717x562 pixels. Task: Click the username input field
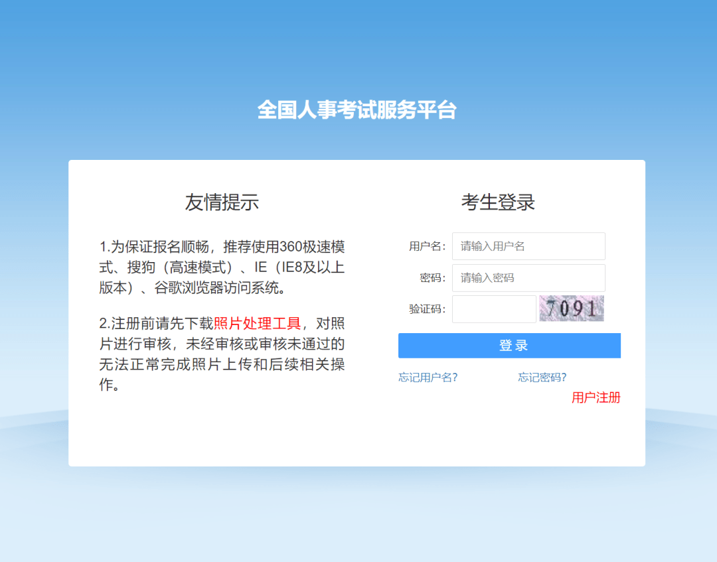(528, 246)
